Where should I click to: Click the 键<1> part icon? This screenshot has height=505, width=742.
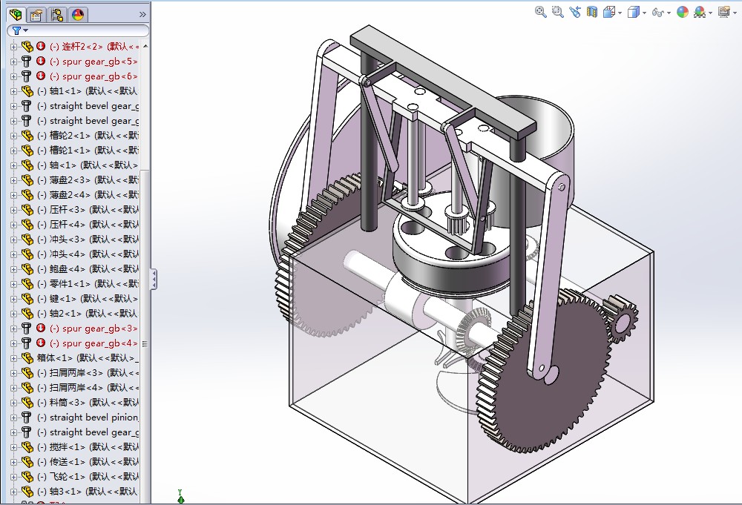27,298
